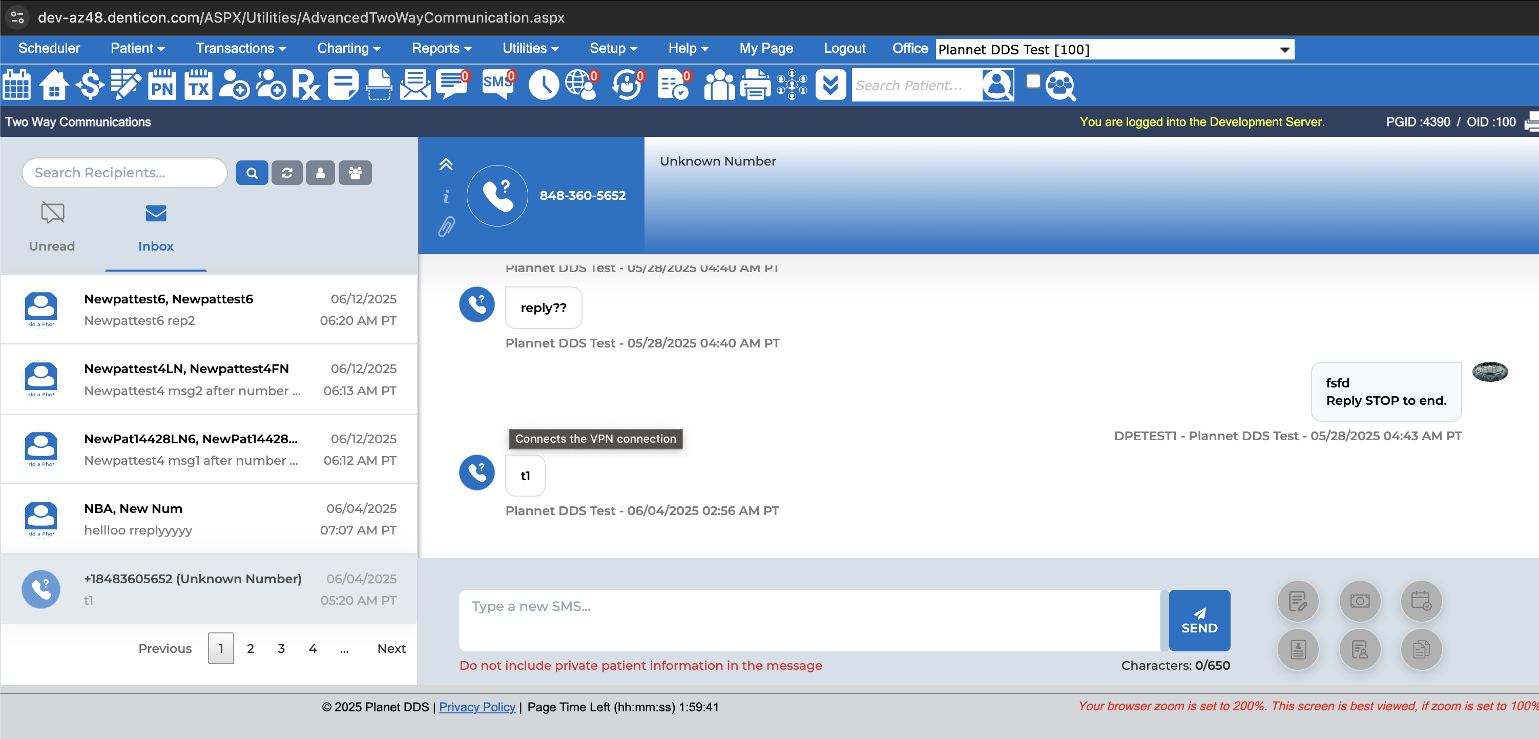
Task: Click the paperclip attachment icon
Action: coord(446,227)
